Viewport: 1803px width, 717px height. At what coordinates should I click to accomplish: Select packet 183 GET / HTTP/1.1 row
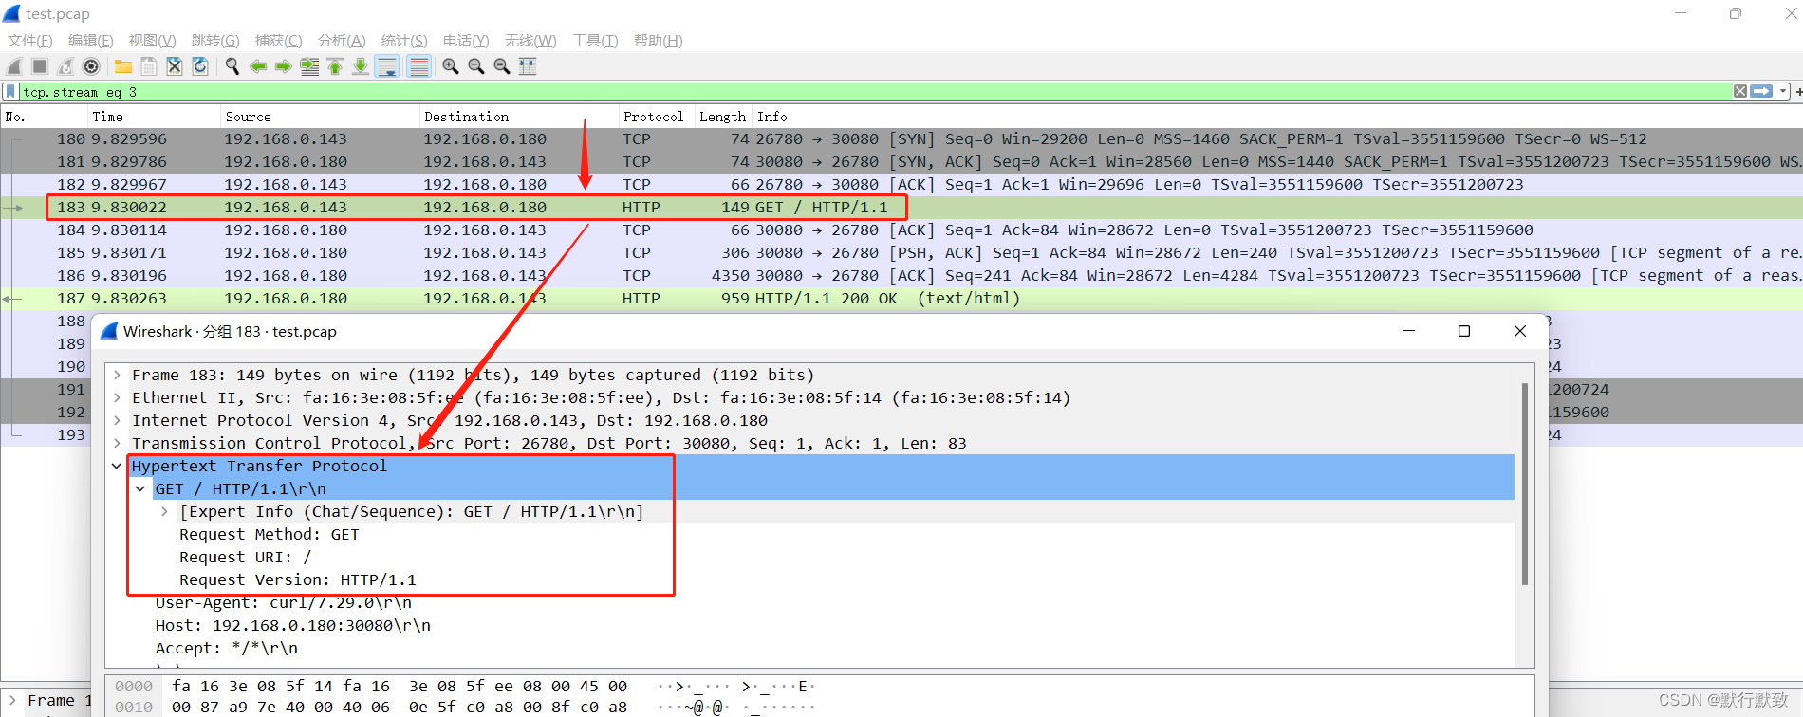(901, 208)
